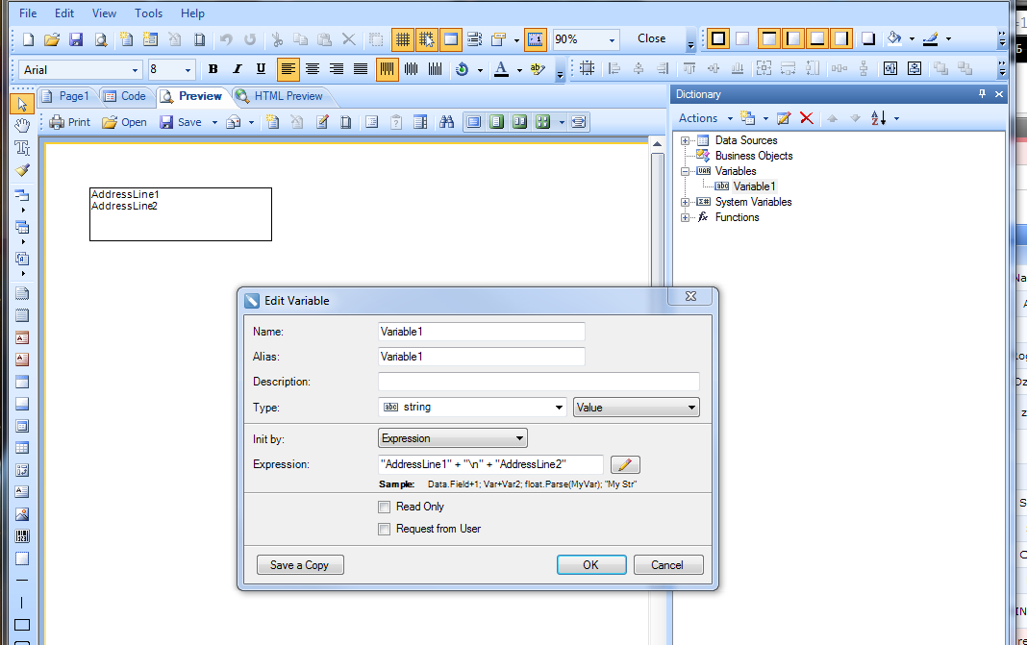Open the Help menu
The image size is (1027, 645).
192,13
